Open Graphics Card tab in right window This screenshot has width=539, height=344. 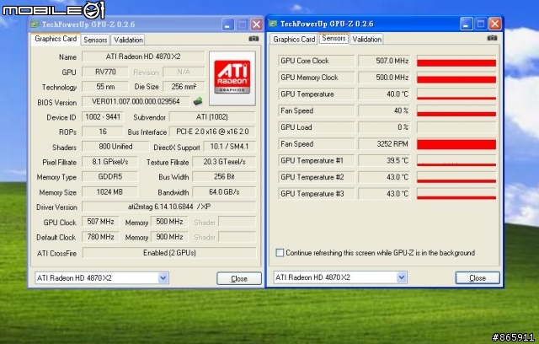point(294,40)
